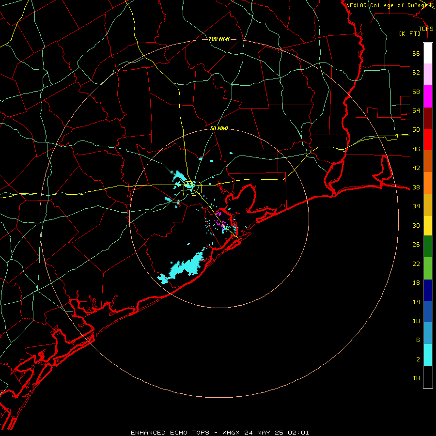This screenshot has width=436, height=436.
Task: Select the legend value 66
Action: click(416, 54)
